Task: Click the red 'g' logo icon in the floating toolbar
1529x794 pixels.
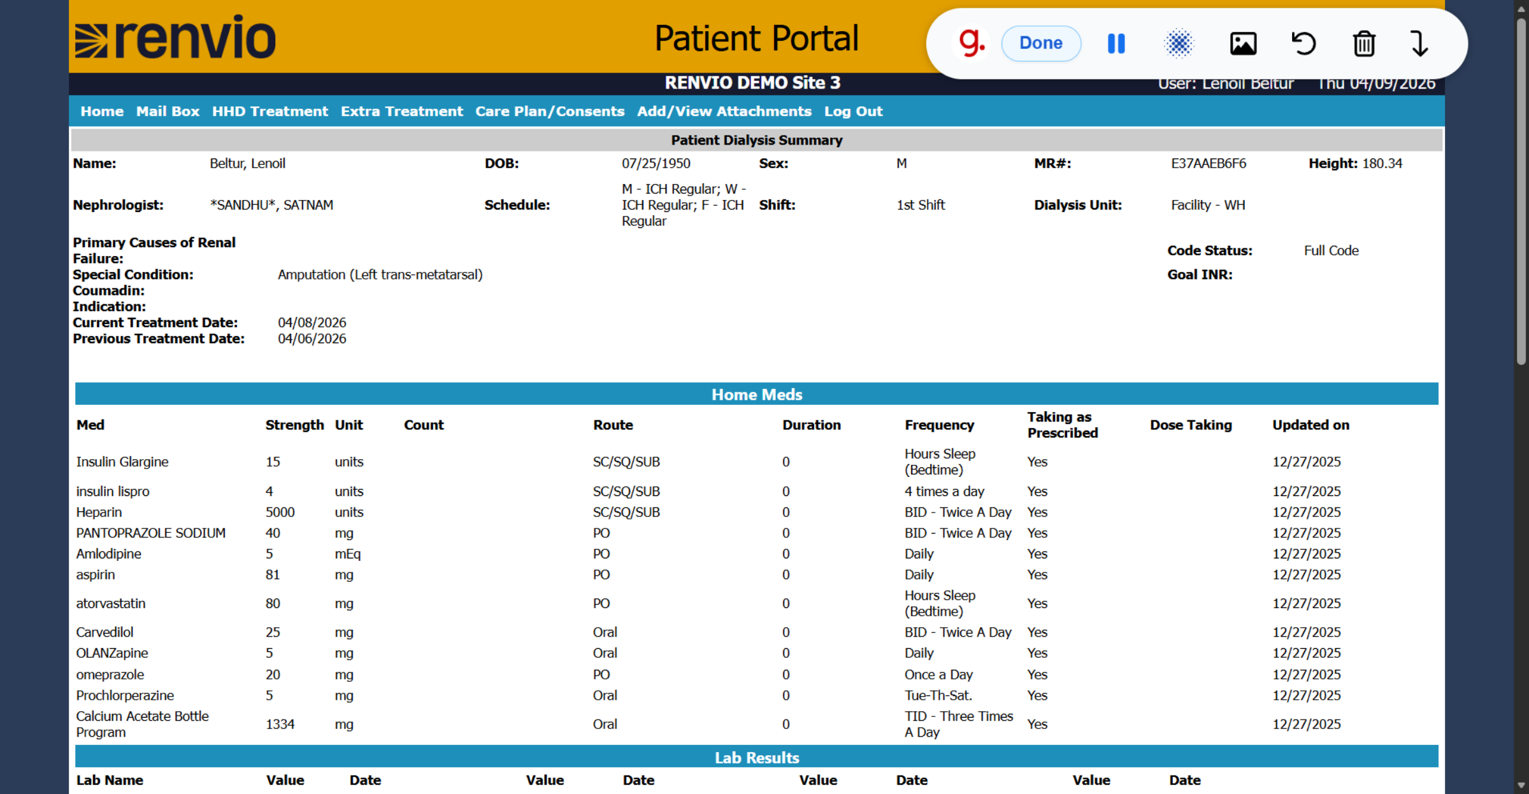Action: [x=972, y=43]
